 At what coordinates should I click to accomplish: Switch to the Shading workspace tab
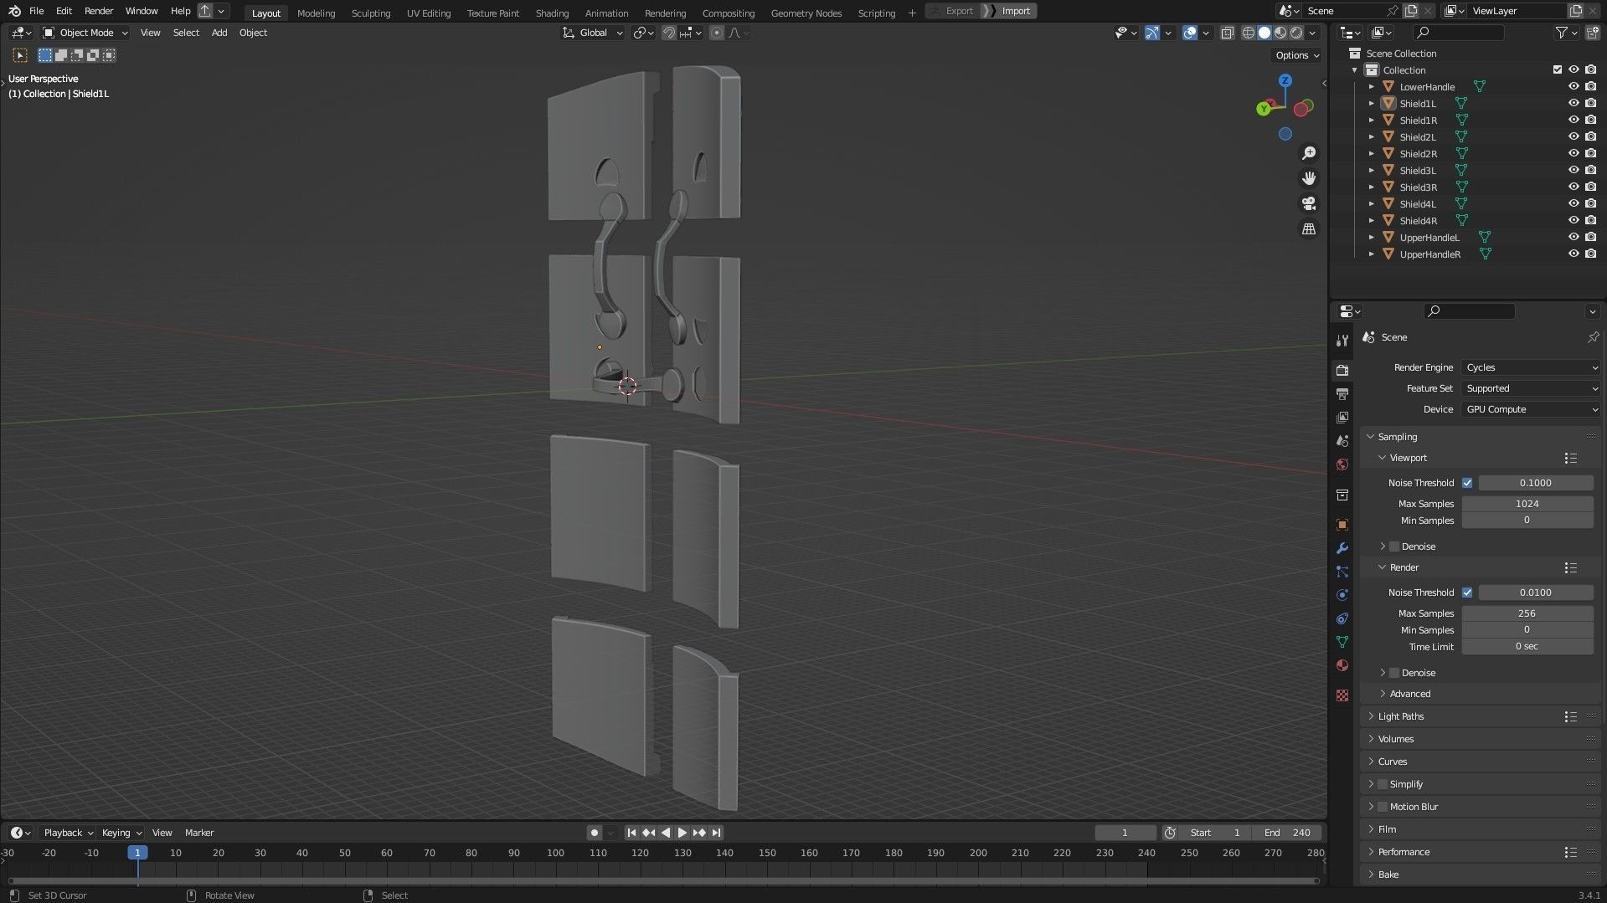[552, 13]
